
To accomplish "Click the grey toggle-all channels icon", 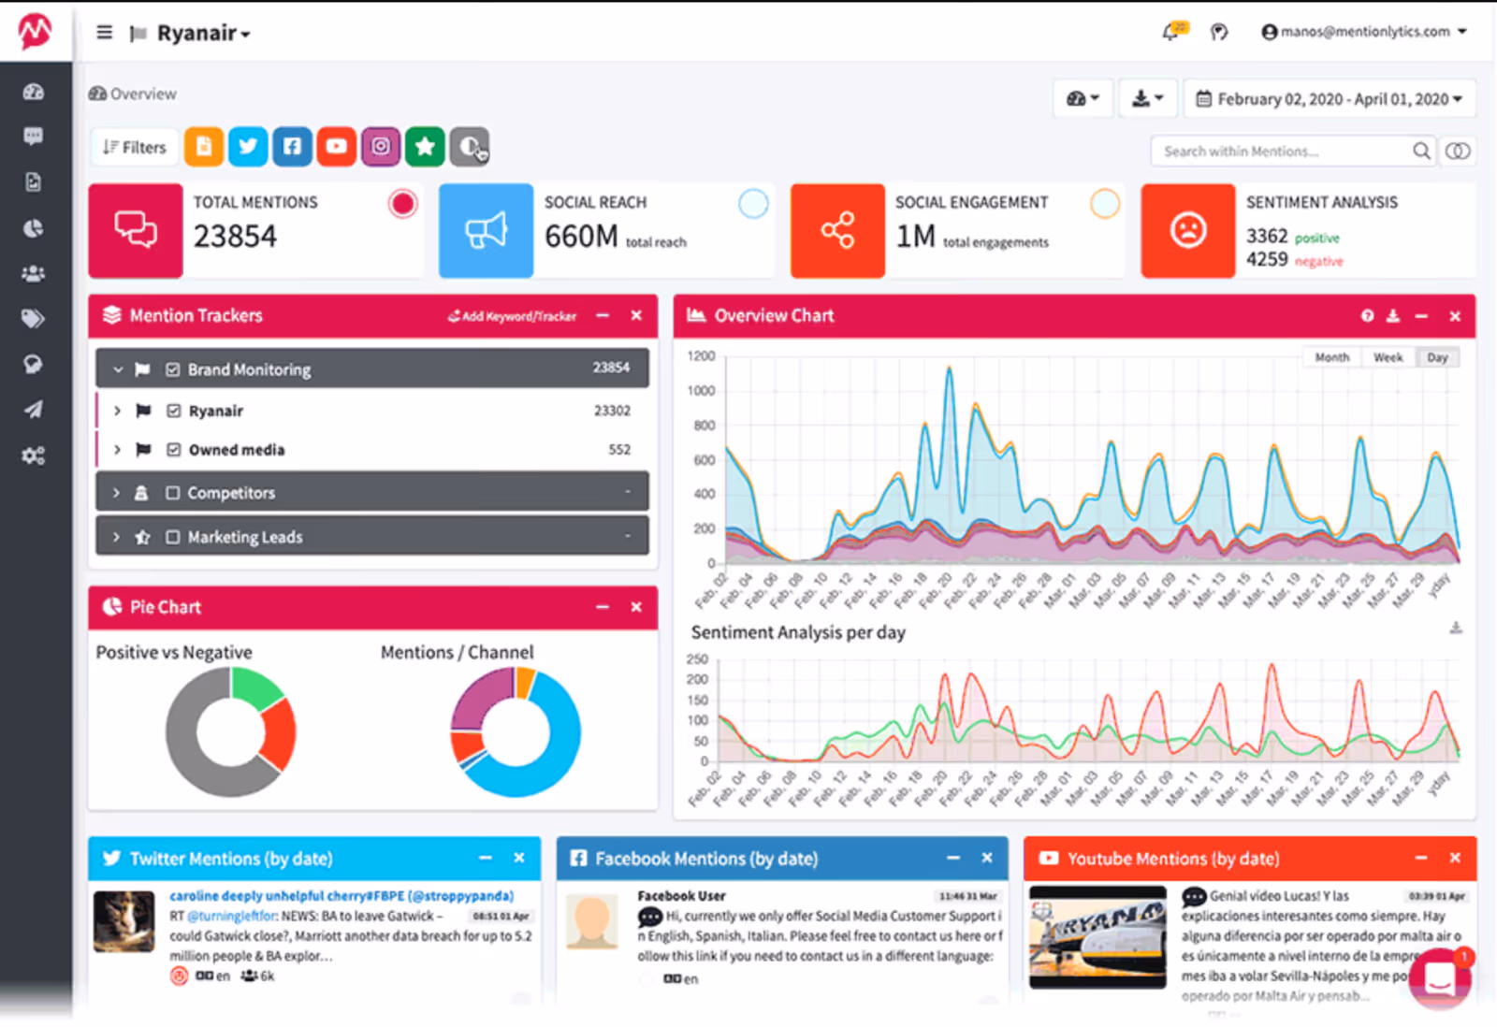I will point(470,147).
